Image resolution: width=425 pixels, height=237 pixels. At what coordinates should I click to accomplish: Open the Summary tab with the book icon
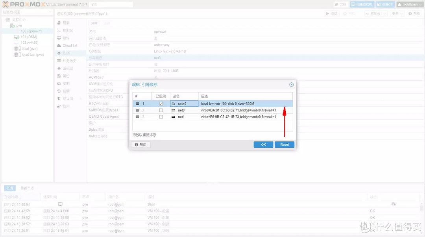pyautogui.click(x=59, y=23)
